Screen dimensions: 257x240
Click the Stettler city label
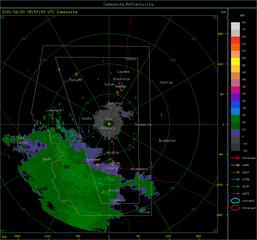[166, 82]
